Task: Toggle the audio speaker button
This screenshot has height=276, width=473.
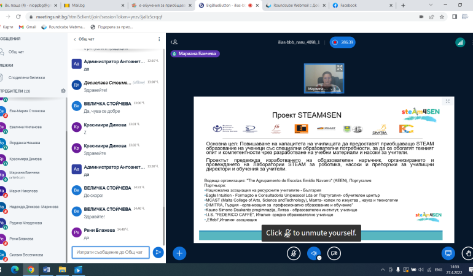Action: coord(313,253)
